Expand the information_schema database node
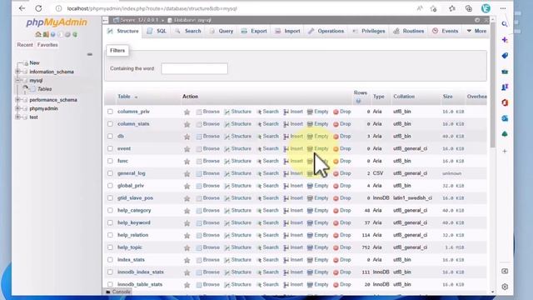533x300 pixels. click(x=17, y=72)
